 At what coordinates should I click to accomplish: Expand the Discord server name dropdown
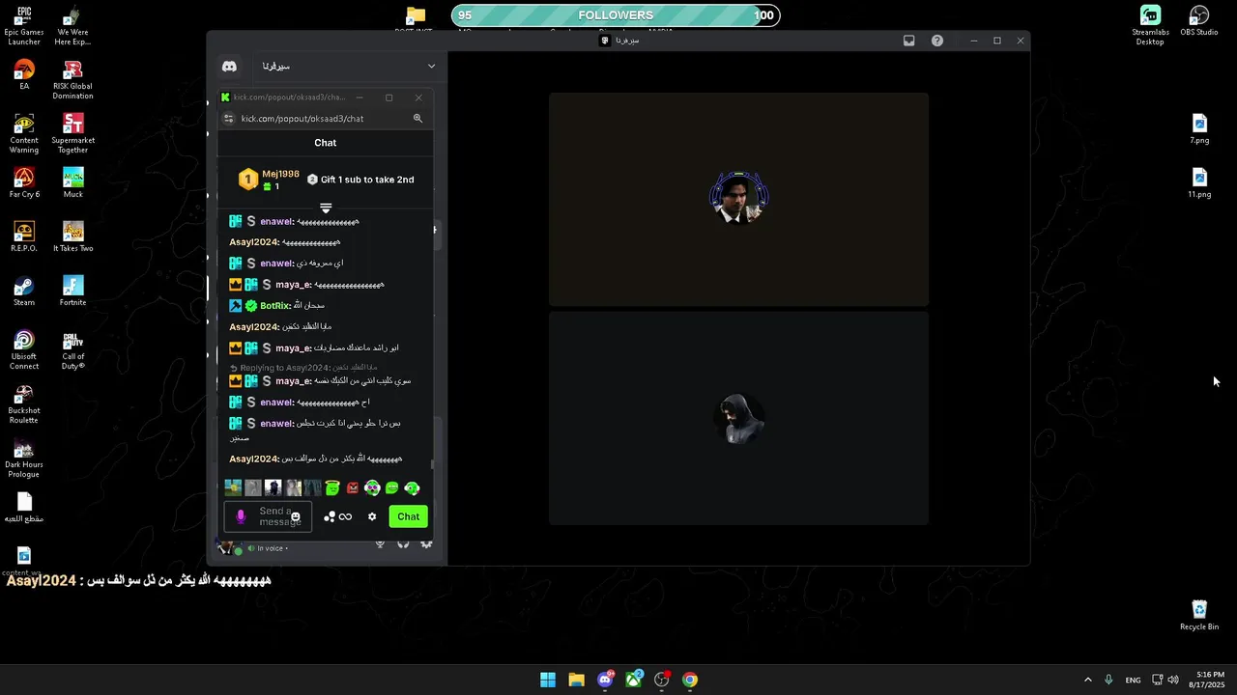431,67
